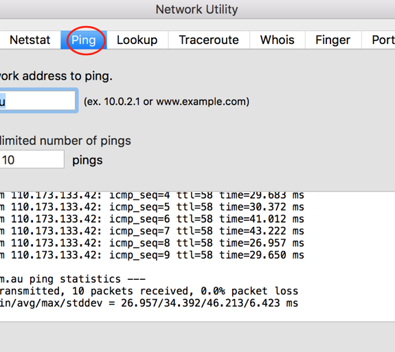
Task: Click the packet loss summary line
Action: (x=149, y=291)
